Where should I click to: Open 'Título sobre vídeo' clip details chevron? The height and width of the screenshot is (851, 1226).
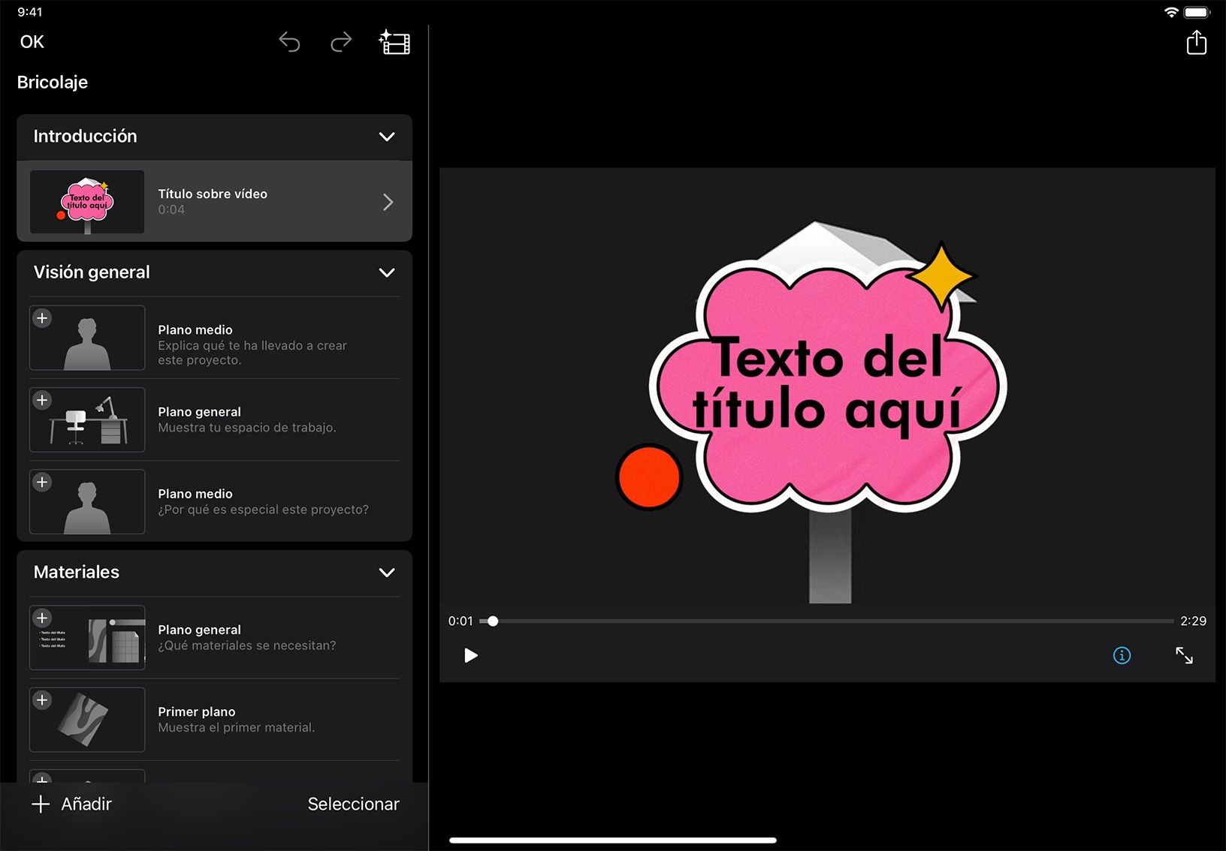(x=388, y=202)
